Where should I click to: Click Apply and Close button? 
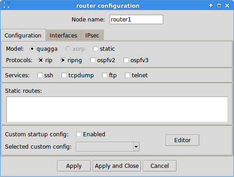[x=117, y=166]
